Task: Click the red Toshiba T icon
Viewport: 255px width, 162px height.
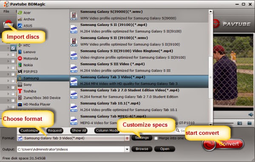Action: click(20, 91)
